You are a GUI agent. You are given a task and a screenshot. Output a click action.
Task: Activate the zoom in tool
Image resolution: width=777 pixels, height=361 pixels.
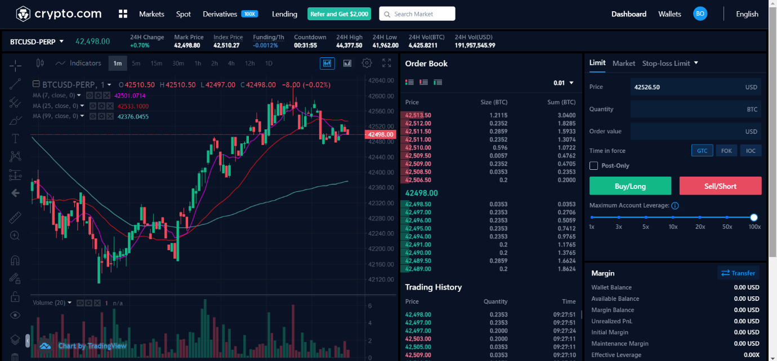[15, 236]
